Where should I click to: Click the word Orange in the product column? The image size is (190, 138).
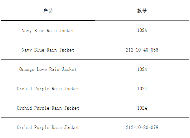click(x=27, y=69)
